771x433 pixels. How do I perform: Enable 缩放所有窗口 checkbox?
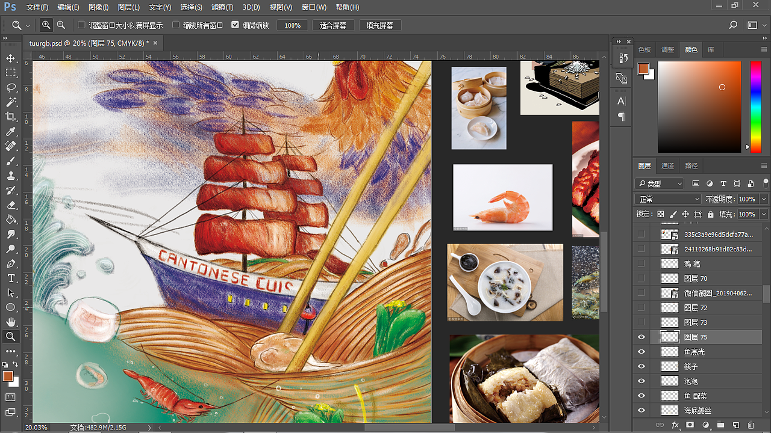176,25
